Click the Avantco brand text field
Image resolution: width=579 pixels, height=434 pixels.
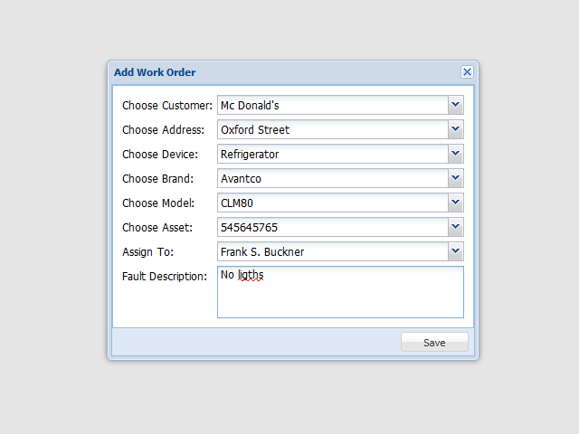point(333,178)
